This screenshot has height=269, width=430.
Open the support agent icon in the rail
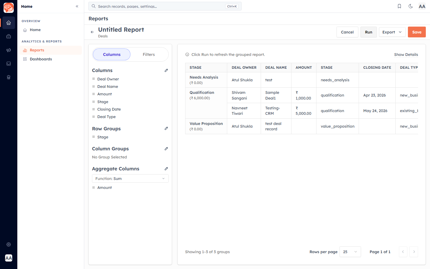9,77
